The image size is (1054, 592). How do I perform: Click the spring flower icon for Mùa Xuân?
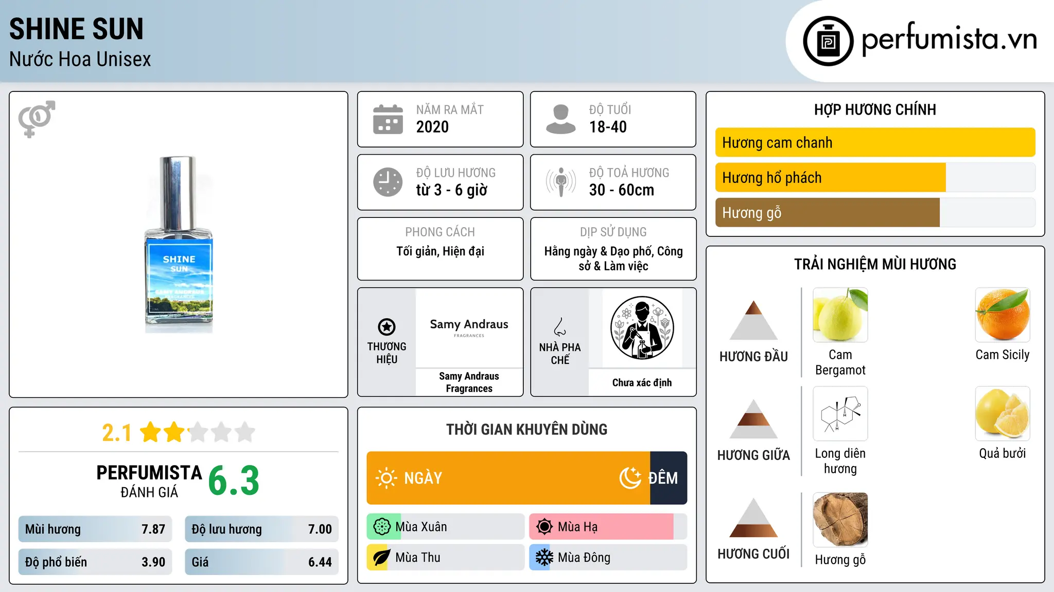(382, 527)
